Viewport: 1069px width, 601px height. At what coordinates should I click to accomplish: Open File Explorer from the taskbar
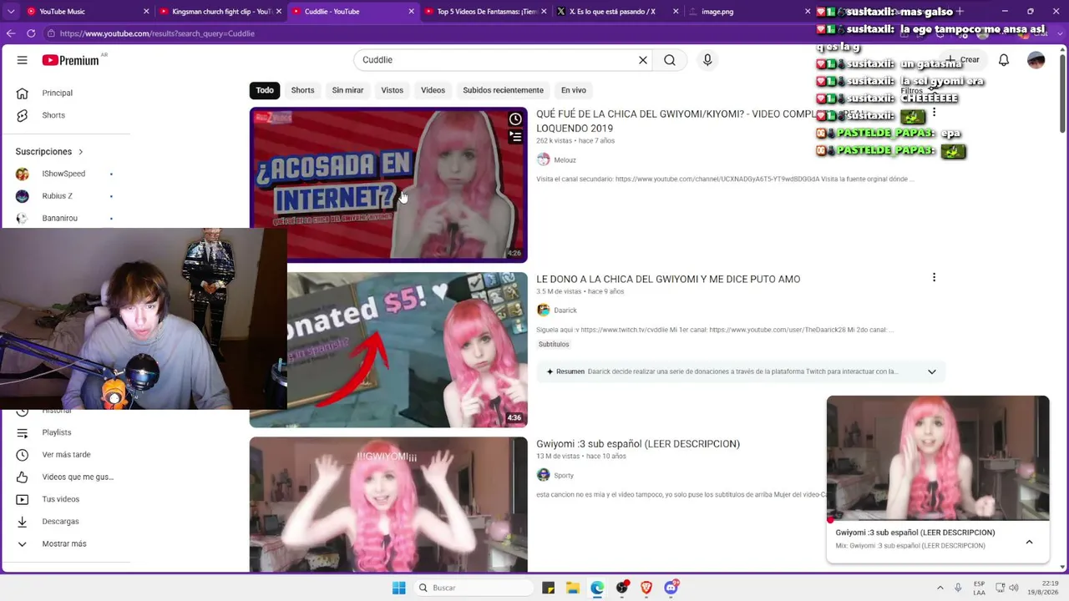[x=573, y=588]
